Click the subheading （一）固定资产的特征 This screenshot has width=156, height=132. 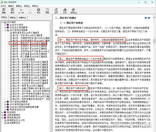[71, 23]
